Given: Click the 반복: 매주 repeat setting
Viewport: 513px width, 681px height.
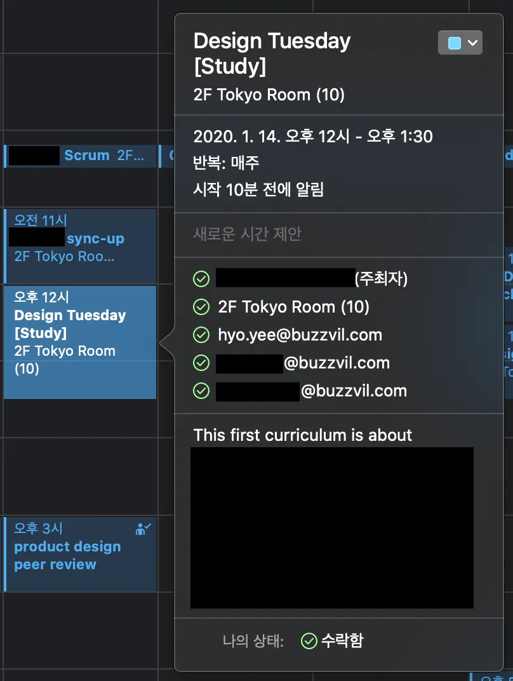Looking at the screenshot, I should [226, 163].
